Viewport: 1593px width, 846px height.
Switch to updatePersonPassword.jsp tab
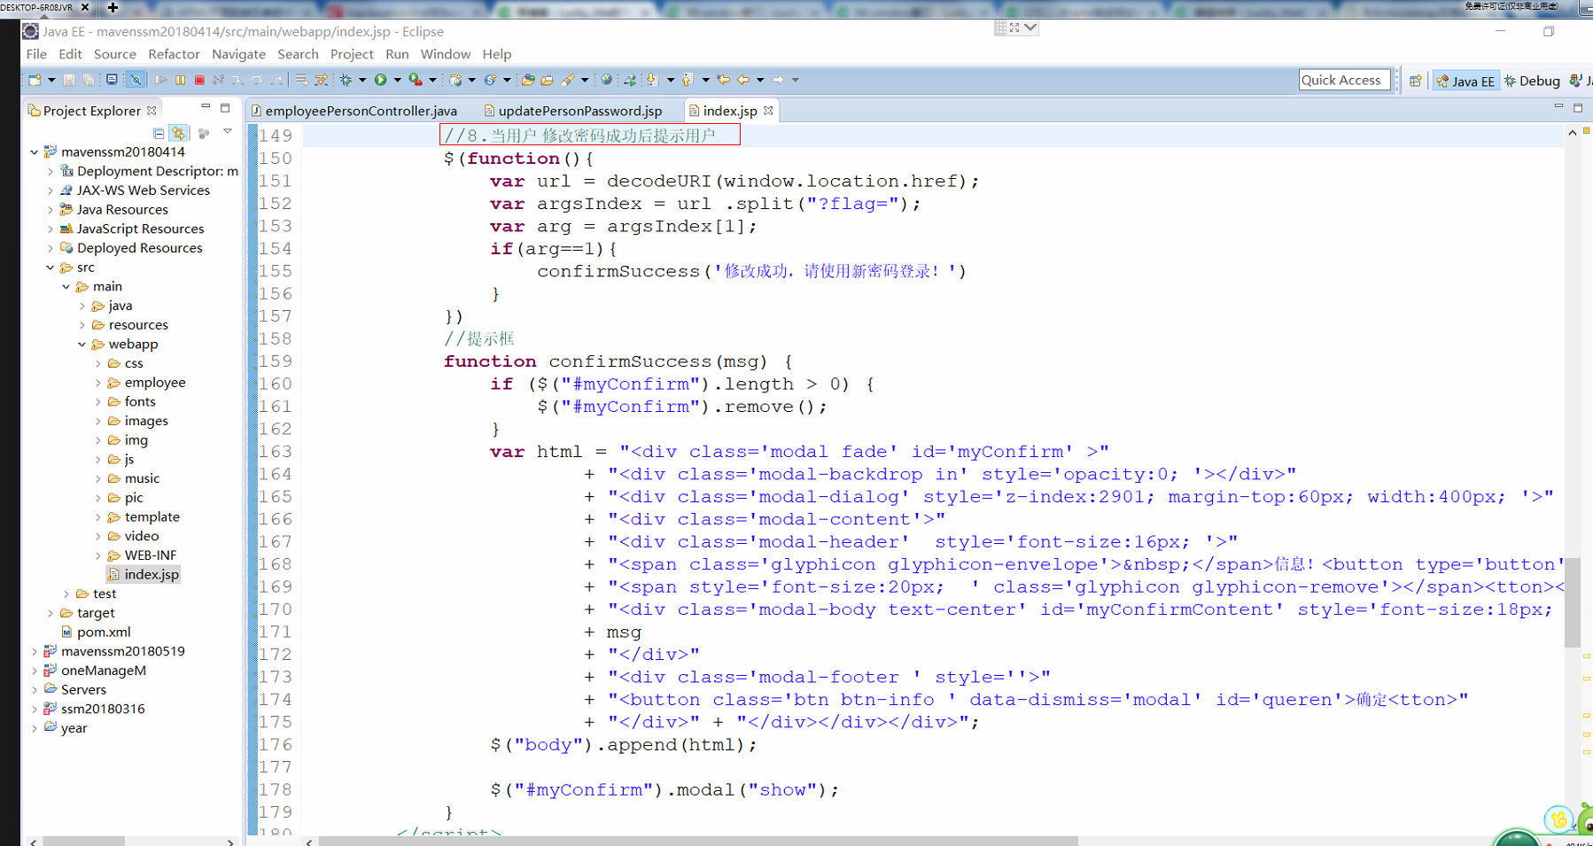click(573, 111)
